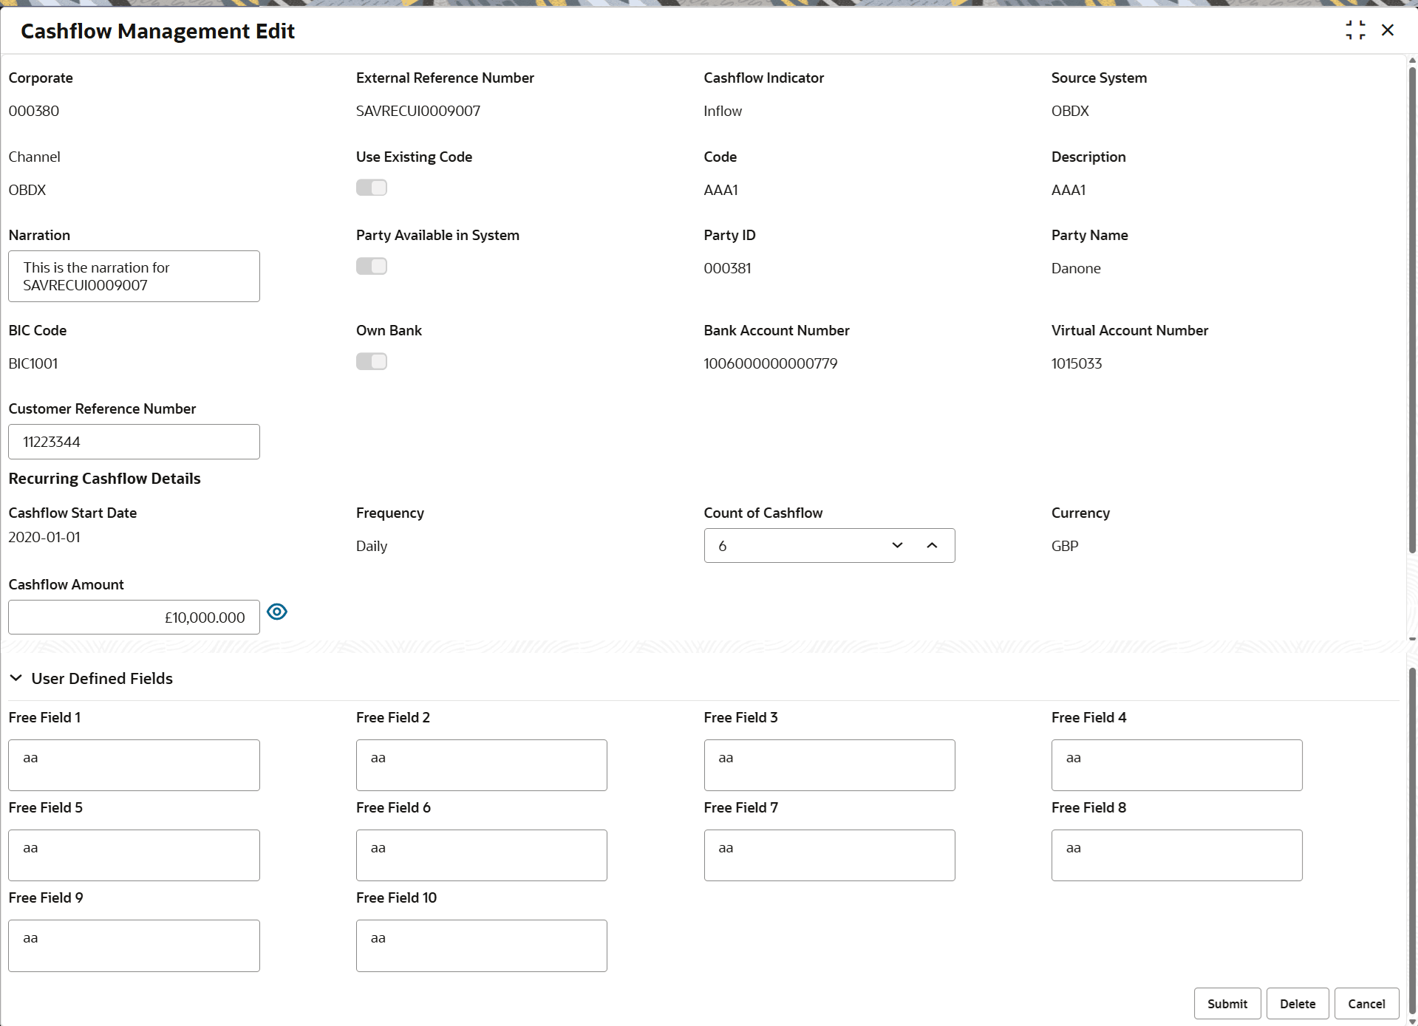Select the Party ID value 000381
The width and height of the screenshot is (1418, 1026).
728,268
